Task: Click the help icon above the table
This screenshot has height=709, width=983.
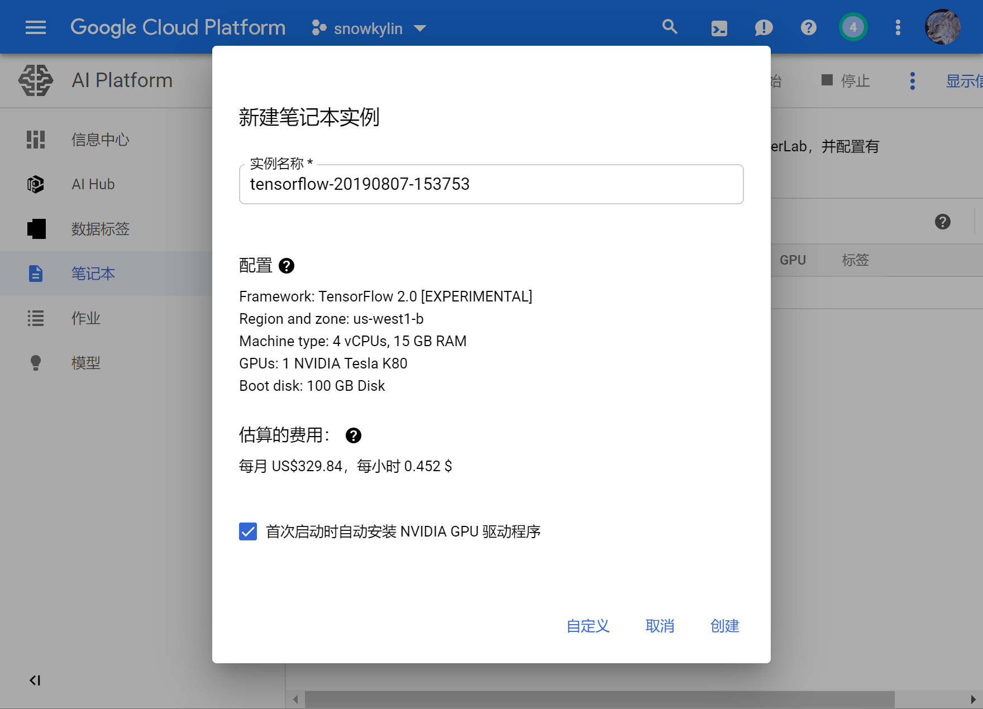Action: pyautogui.click(x=943, y=222)
